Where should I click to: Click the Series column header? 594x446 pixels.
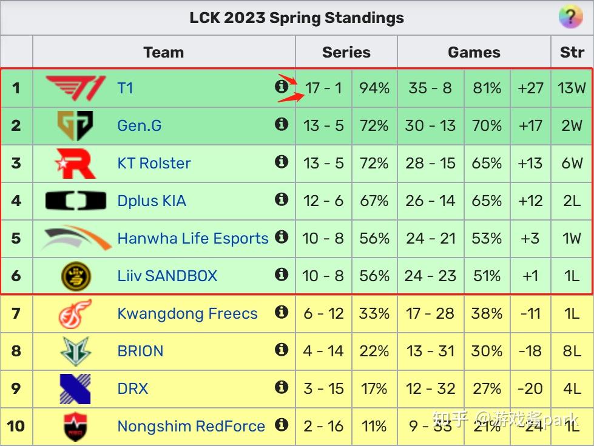point(346,52)
